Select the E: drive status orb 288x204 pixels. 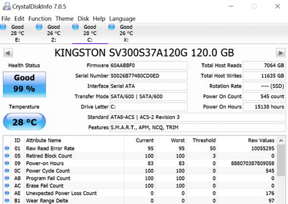coord(3,28)
